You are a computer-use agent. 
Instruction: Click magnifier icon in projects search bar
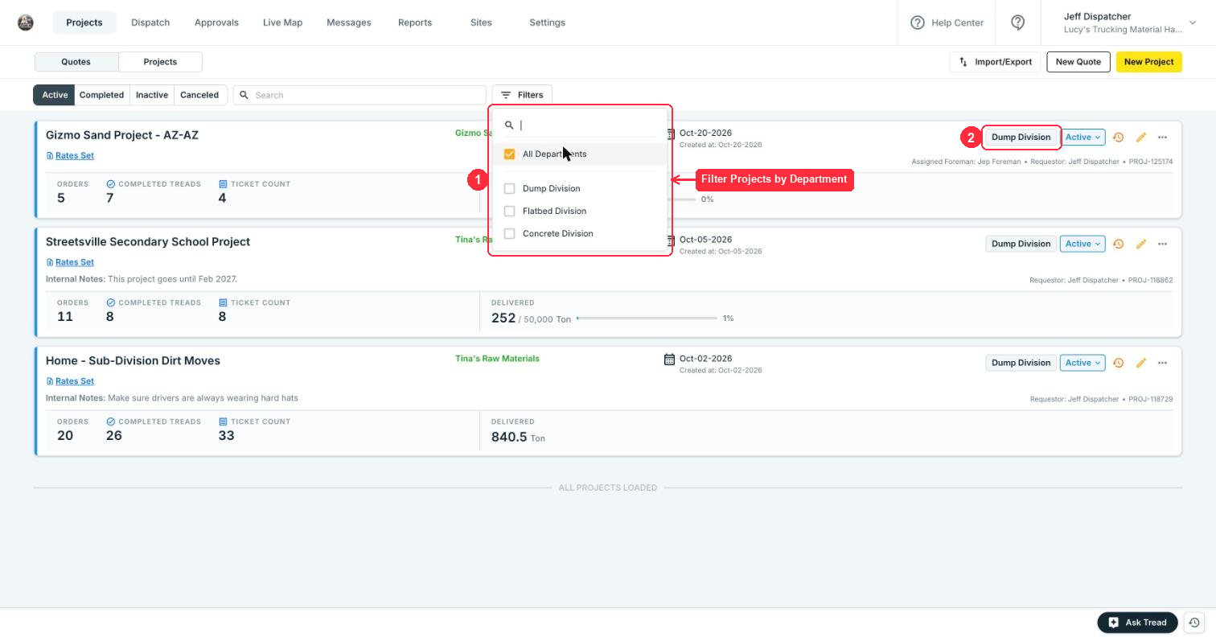pos(244,95)
